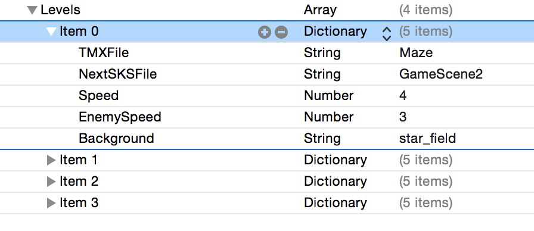This screenshot has height=231, width=534.
Task: Select the Item 3 row label
Action: 79,203
